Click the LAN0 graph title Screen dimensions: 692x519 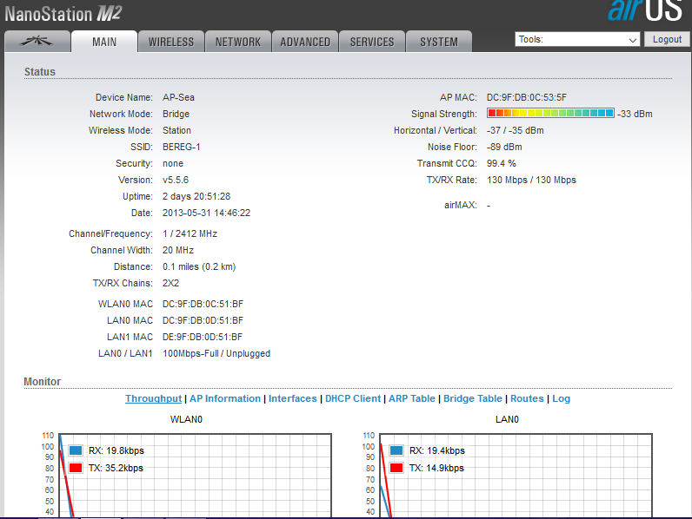click(507, 419)
